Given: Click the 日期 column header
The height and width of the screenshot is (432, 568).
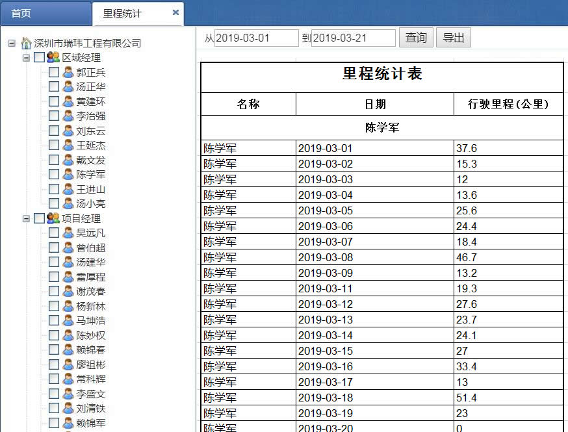Looking at the screenshot, I should click(x=375, y=104).
